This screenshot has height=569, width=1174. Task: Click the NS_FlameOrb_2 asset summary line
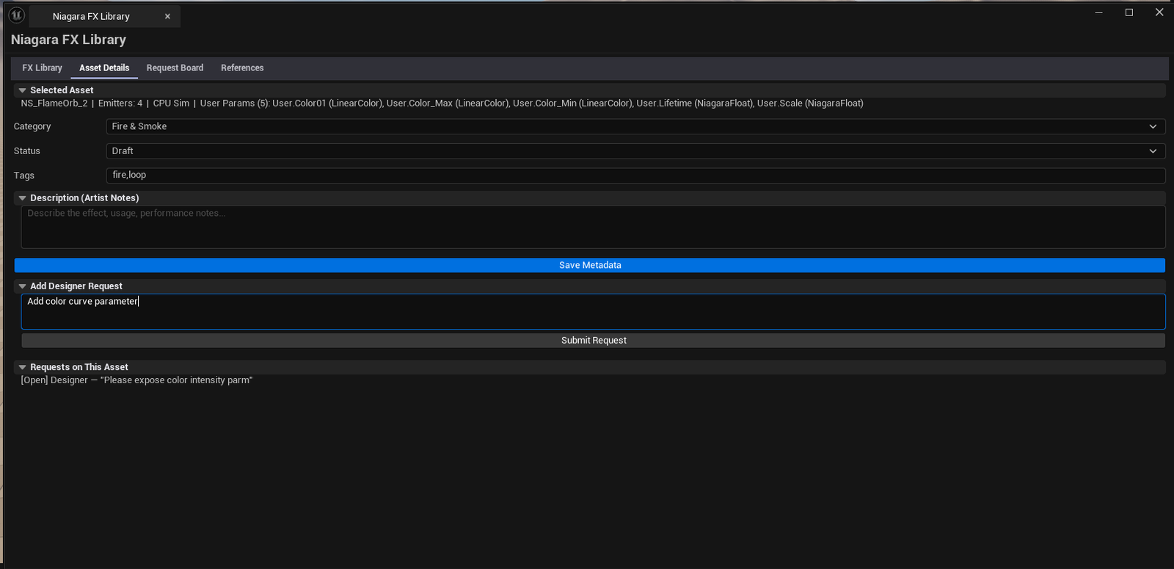click(442, 104)
